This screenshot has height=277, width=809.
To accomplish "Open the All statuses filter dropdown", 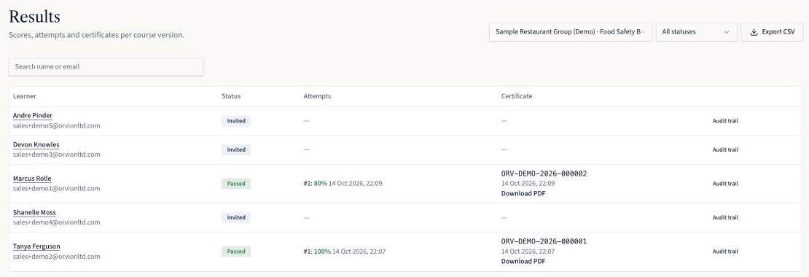I will tap(696, 32).
